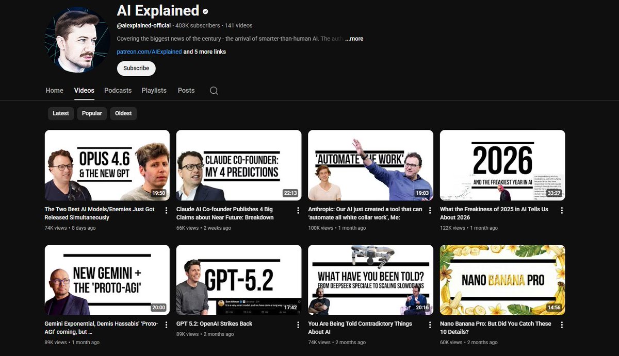Open options menu for GPT 5.2 video
This screenshot has width=619, height=356.
point(298,325)
